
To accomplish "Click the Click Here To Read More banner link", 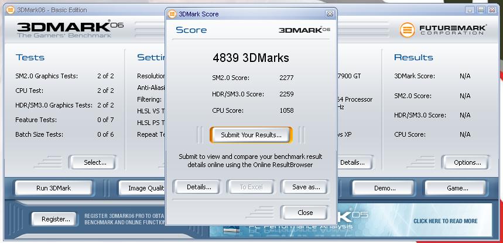I will tap(445, 221).
